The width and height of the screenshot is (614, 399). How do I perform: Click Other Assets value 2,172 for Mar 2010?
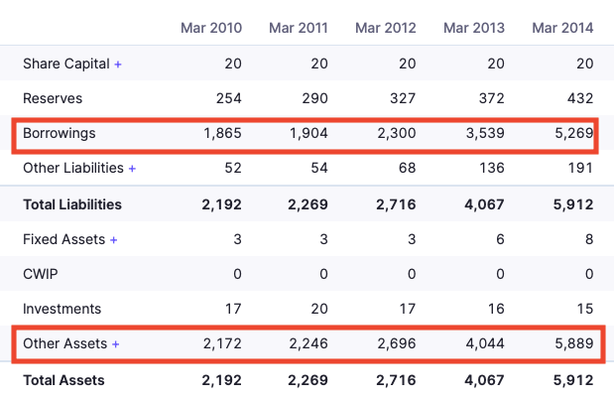pyautogui.click(x=222, y=344)
